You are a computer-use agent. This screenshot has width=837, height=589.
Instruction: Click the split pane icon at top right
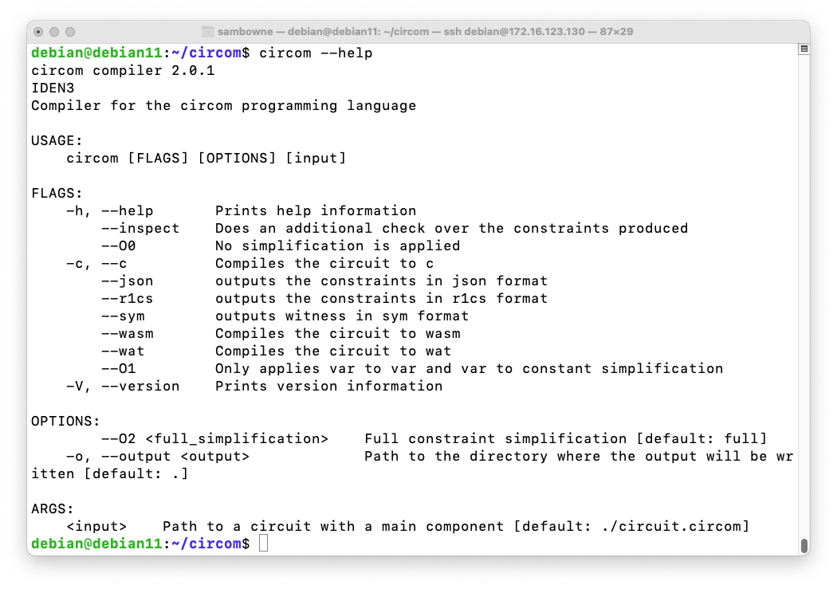[804, 49]
